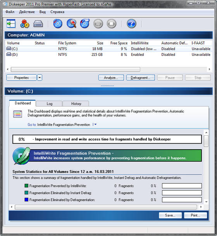
Task: Click the Properties button
Action: [22, 78]
